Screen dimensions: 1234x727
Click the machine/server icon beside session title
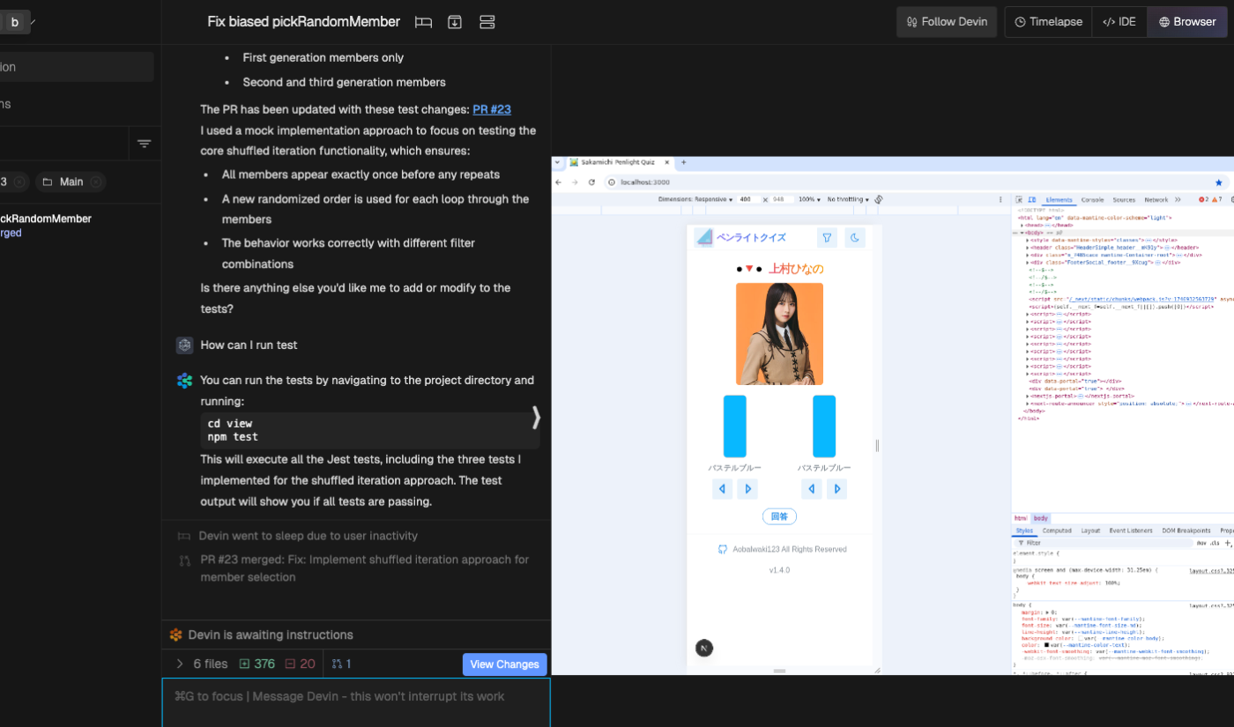click(487, 22)
